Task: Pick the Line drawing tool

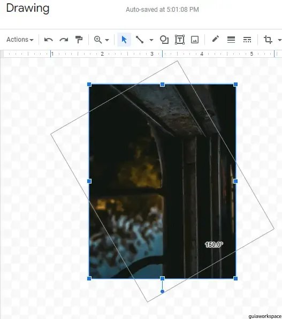Action: point(140,40)
